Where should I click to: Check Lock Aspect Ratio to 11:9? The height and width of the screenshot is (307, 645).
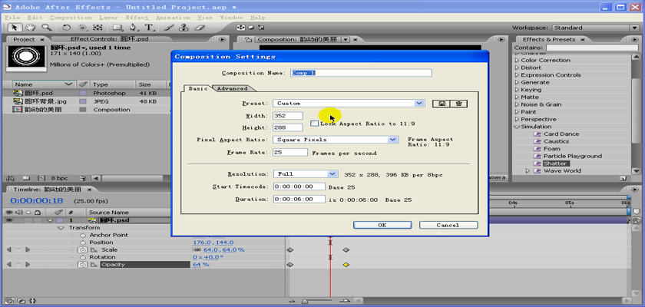(314, 124)
